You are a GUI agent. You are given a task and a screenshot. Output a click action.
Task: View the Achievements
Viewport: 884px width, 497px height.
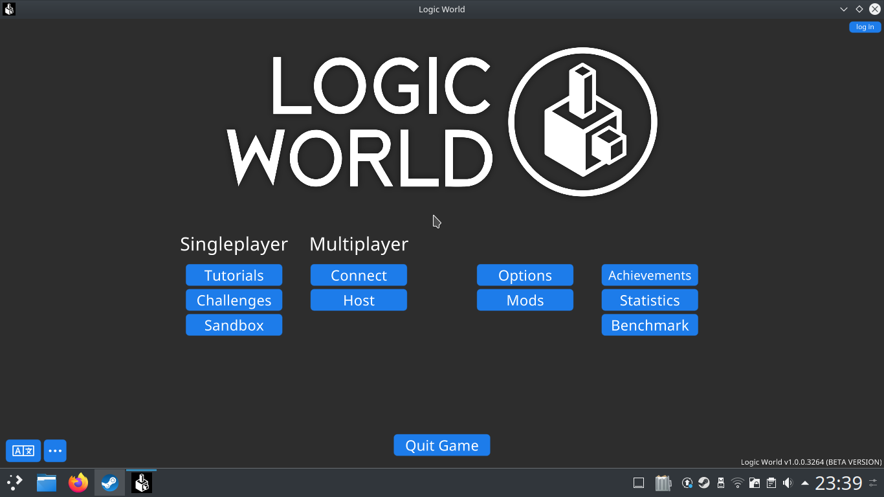point(650,275)
